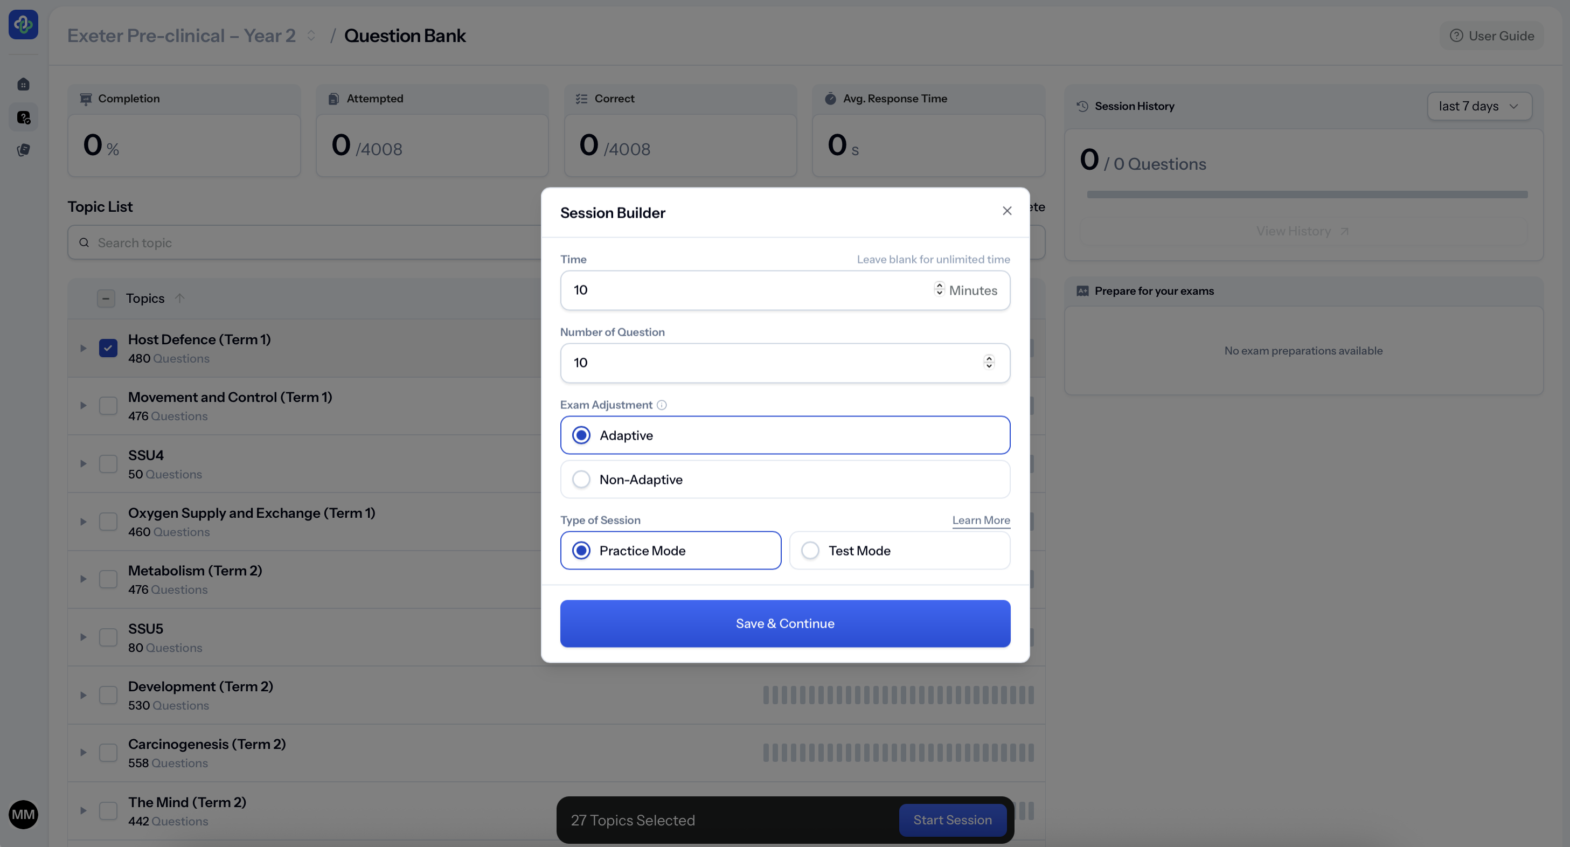Switch the Exeter Pre-clinical Year 2 selector
The height and width of the screenshot is (847, 1570).
pyautogui.click(x=311, y=36)
